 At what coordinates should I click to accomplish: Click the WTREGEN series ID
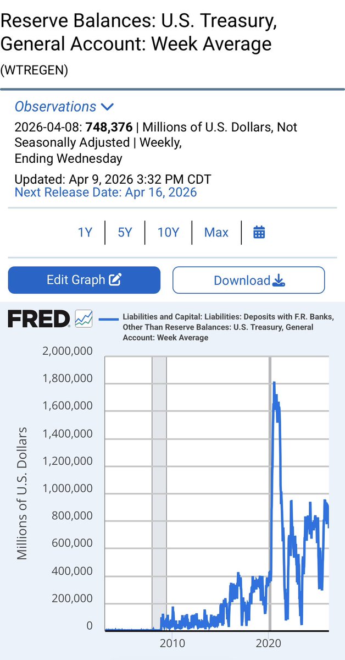point(35,70)
